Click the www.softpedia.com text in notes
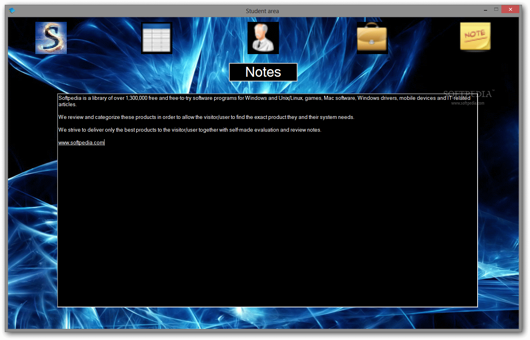The width and height of the screenshot is (530, 340). pos(81,143)
